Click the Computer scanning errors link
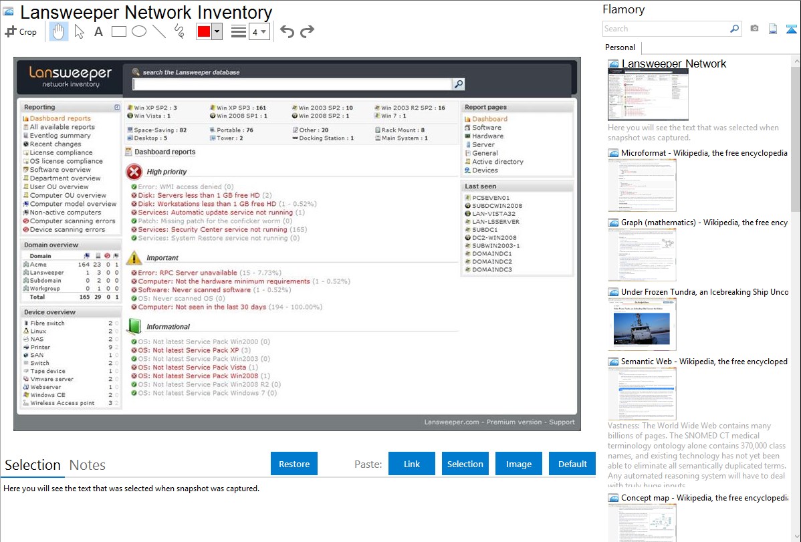The image size is (801, 542). coord(72,221)
